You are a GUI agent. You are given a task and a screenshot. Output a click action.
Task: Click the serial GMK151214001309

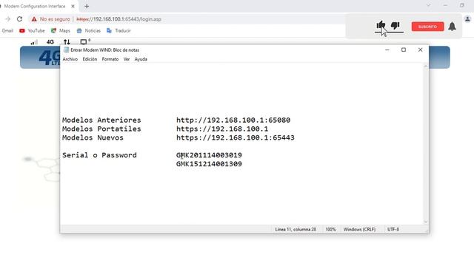[x=209, y=164]
